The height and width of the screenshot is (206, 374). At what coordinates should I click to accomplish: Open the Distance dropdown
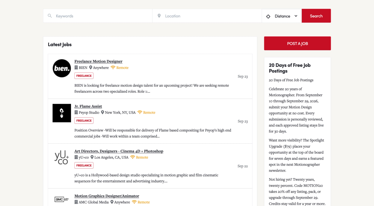tap(282, 16)
